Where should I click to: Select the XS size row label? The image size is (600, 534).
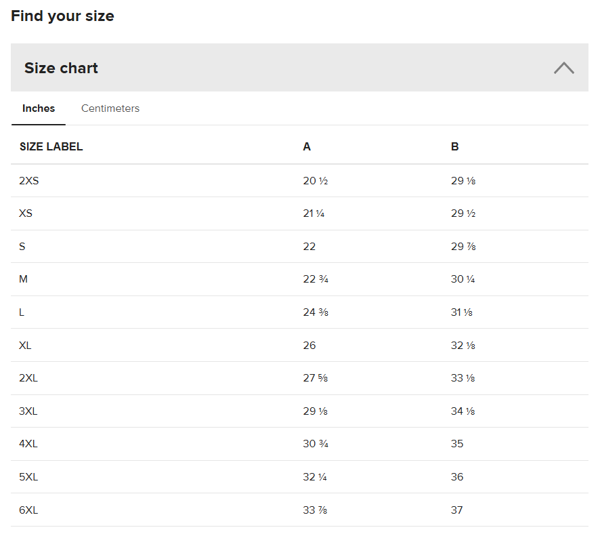click(26, 213)
